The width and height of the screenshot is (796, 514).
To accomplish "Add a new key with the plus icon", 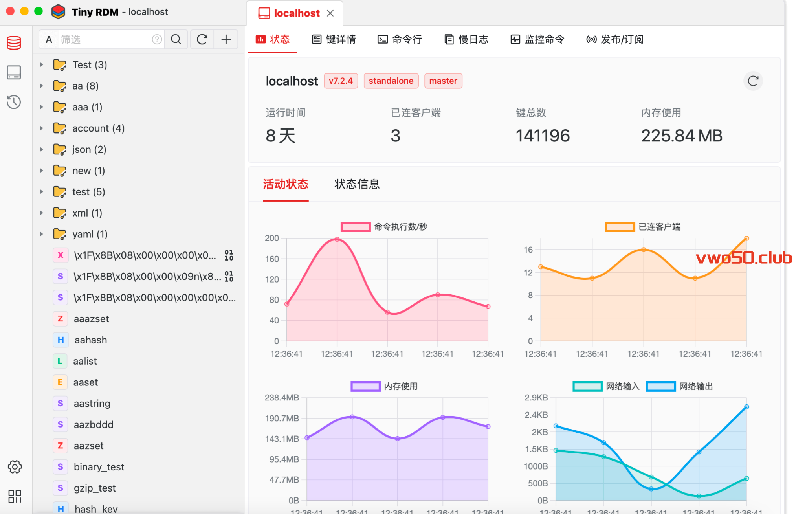I will click(x=226, y=39).
